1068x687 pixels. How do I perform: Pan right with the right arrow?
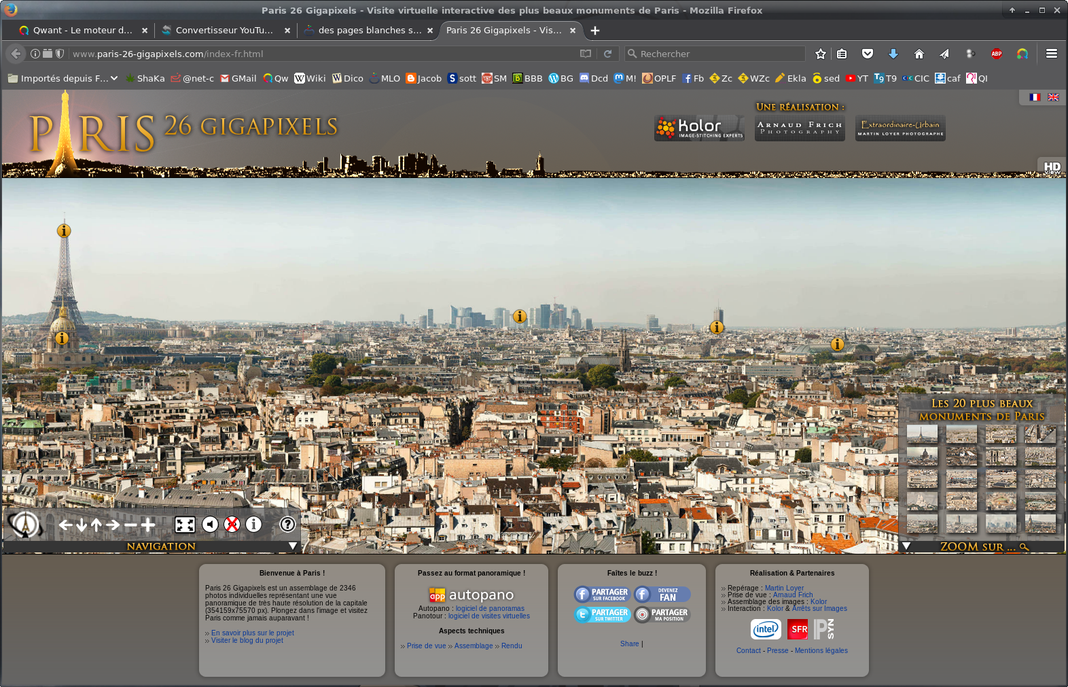(113, 525)
